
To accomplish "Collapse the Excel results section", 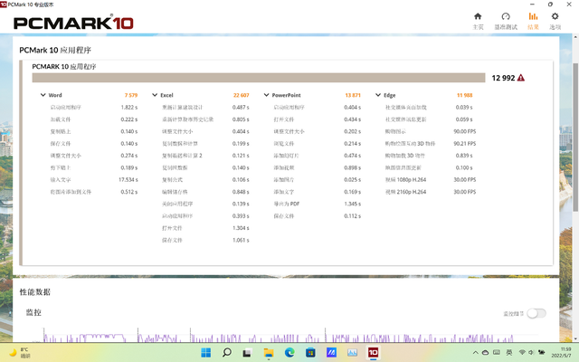I will click(154, 95).
